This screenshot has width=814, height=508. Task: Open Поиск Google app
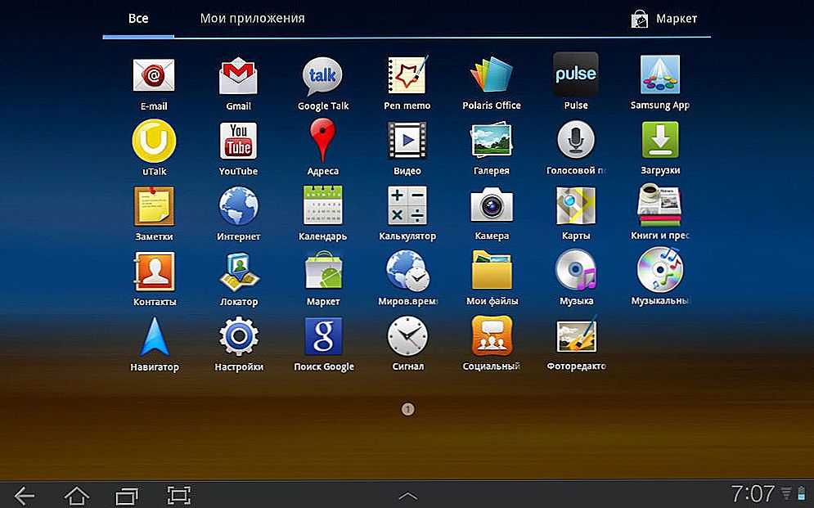coord(323,336)
